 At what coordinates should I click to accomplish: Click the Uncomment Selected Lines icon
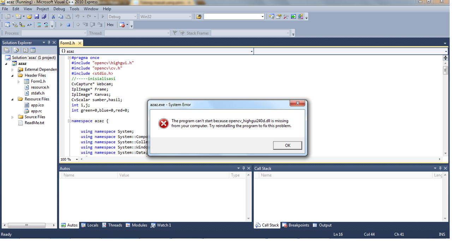tap(46, 25)
